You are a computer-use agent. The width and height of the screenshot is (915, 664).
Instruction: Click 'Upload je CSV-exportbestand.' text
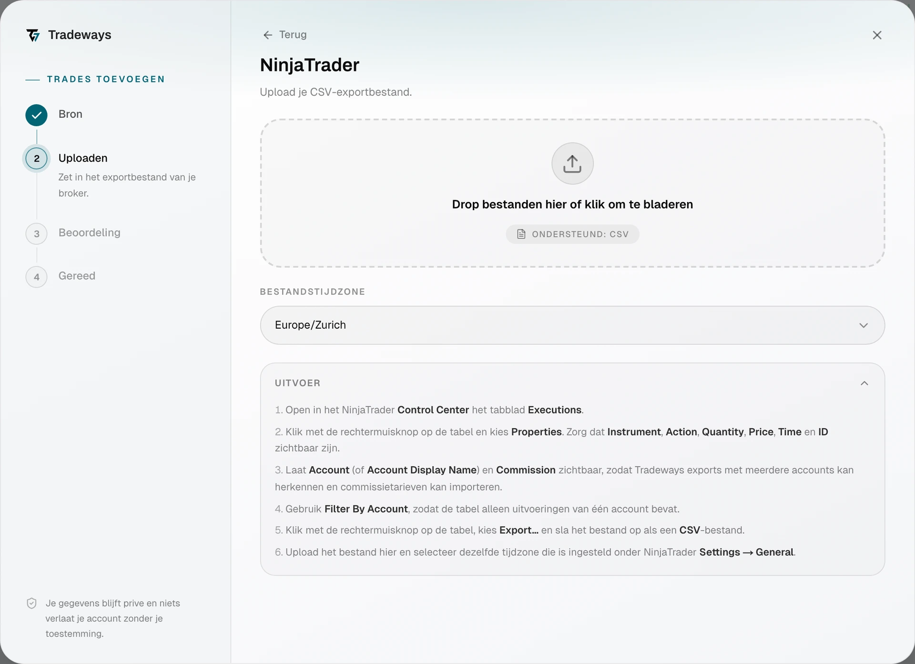(336, 92)
